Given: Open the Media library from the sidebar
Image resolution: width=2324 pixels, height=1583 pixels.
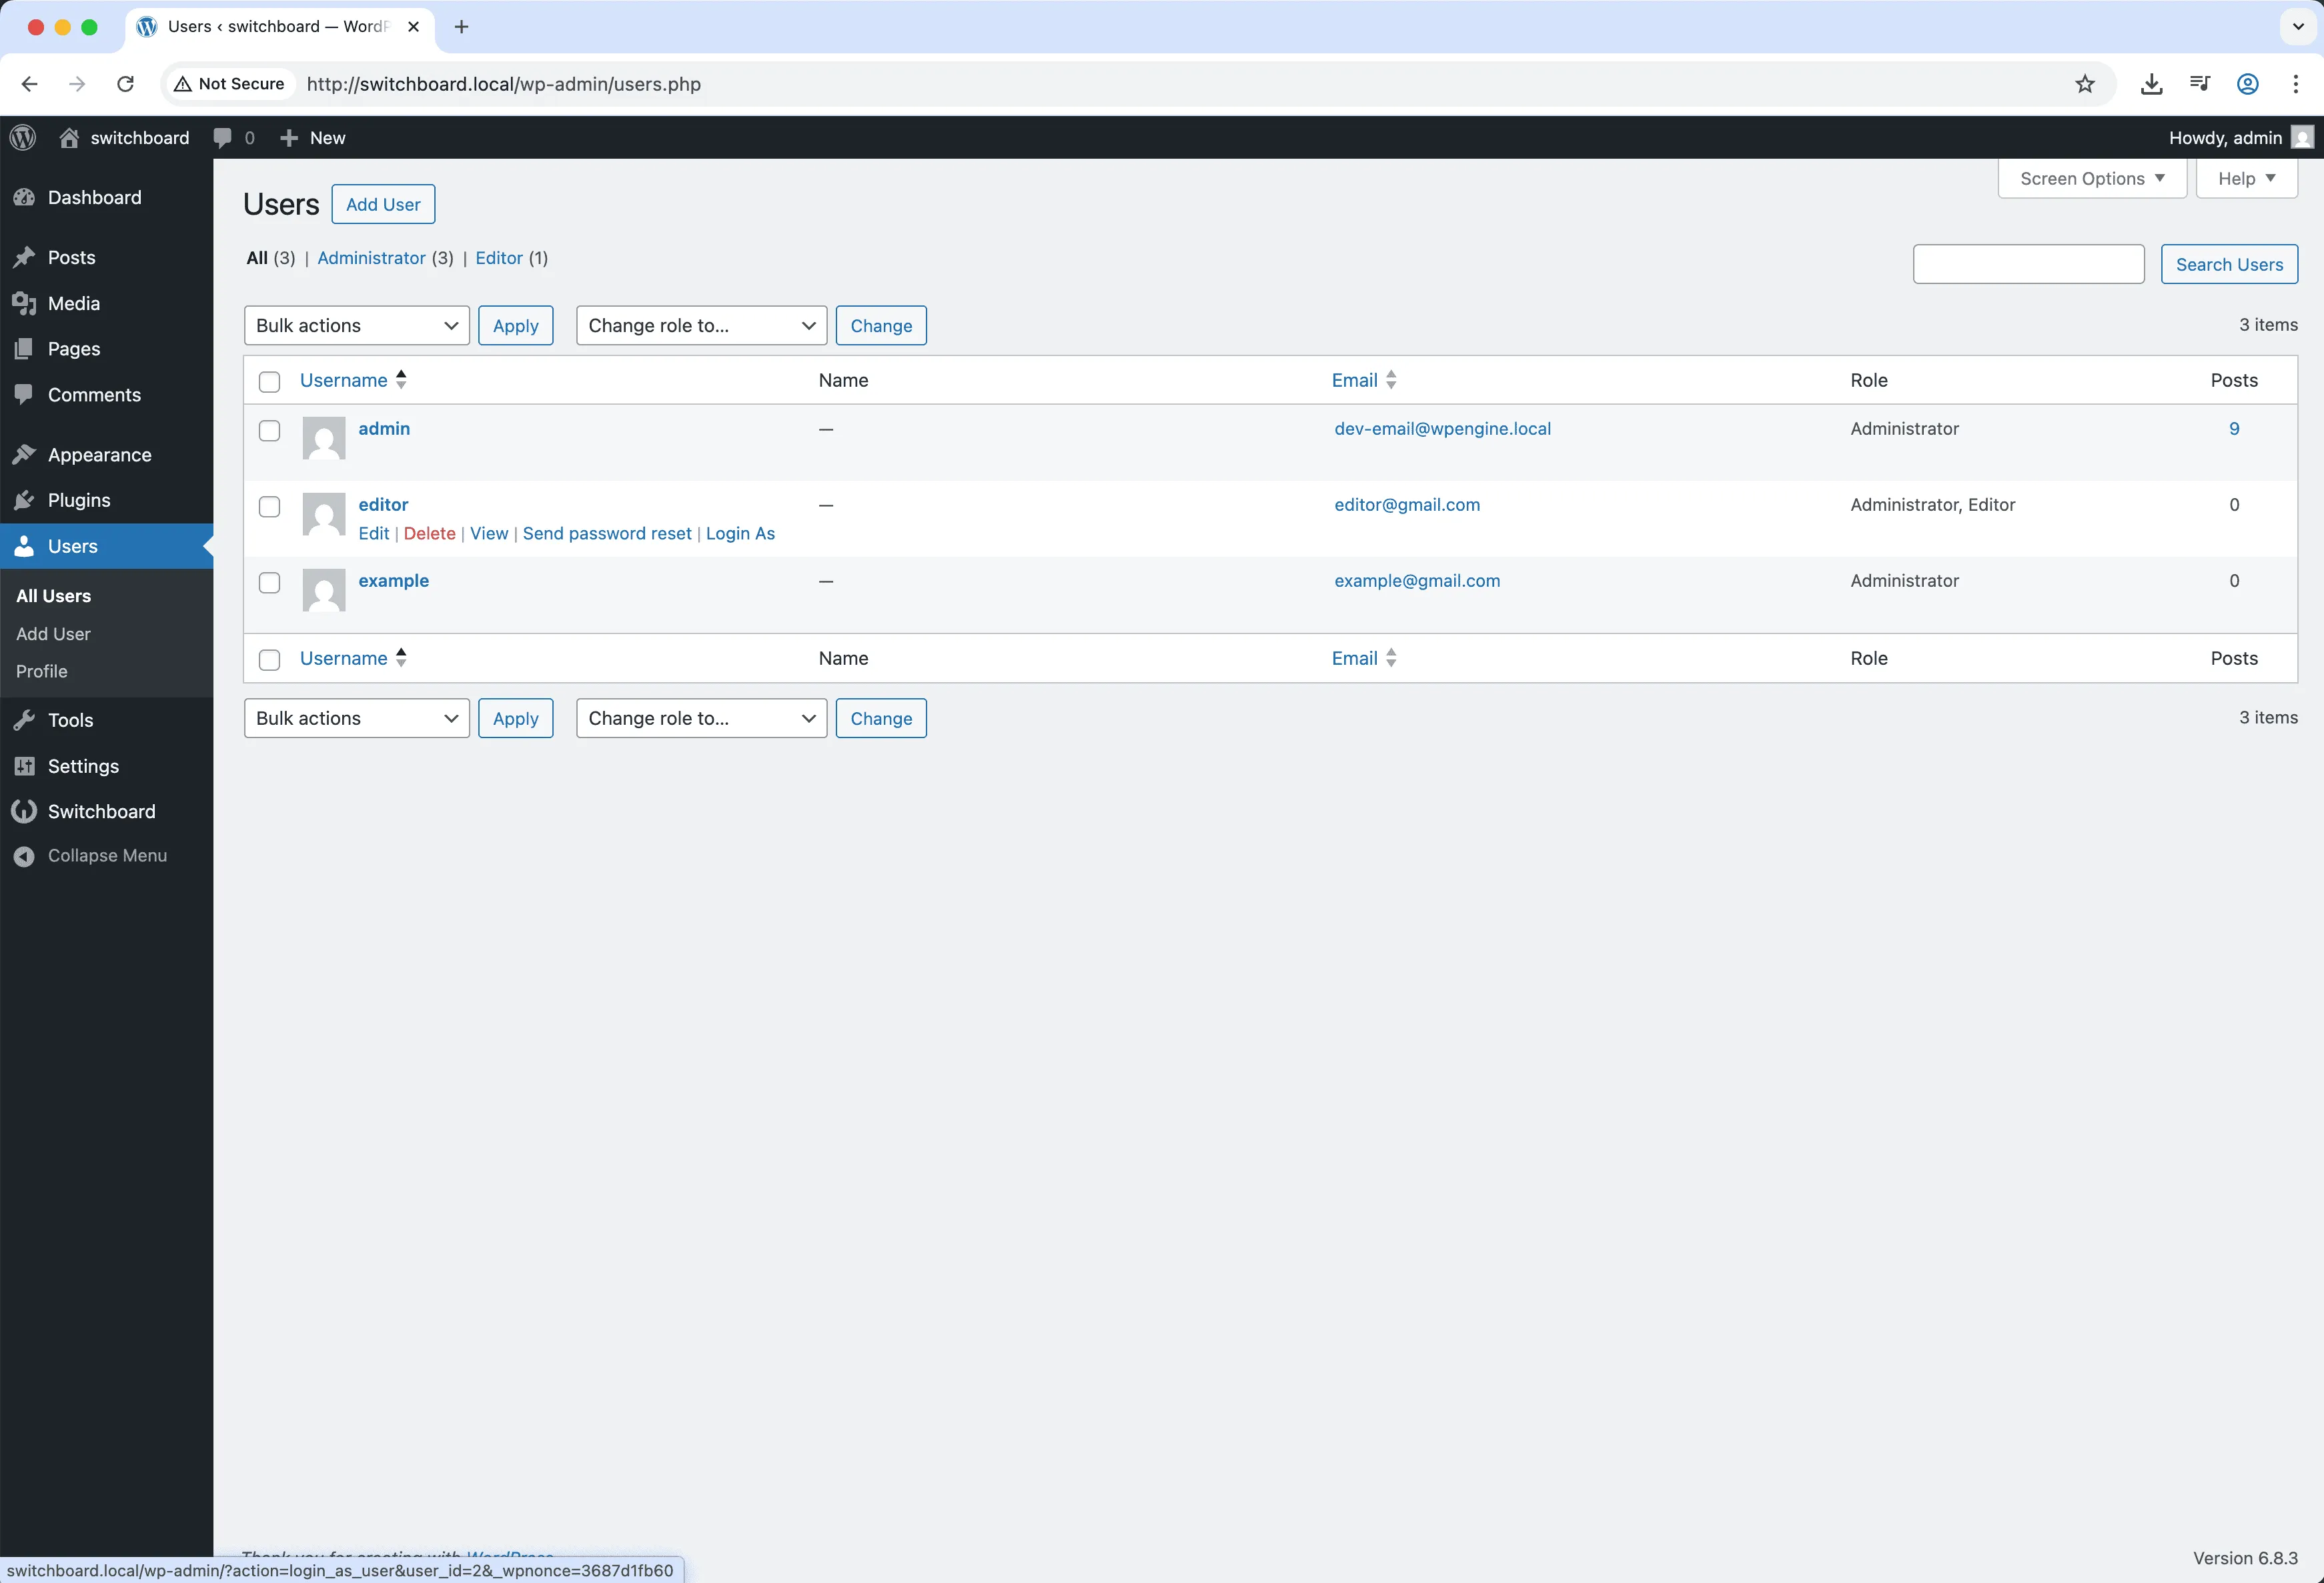Looking at the screenshot, I should click(25, 303).
